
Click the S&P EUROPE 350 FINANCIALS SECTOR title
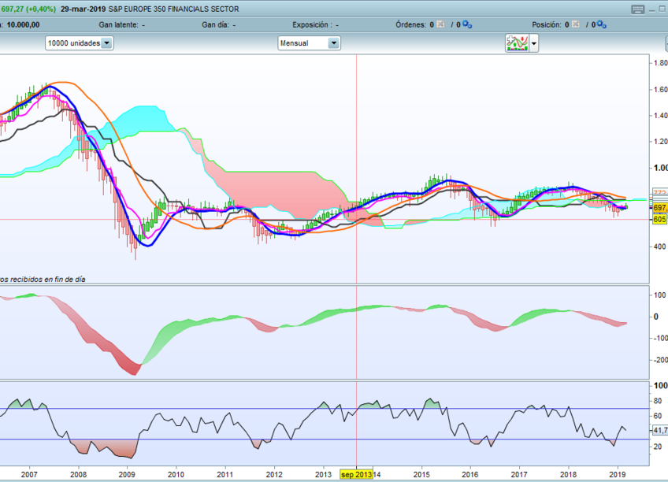173,9
